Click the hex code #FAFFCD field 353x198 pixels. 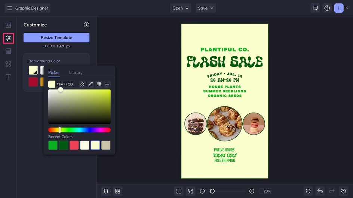tap(65, 84)
